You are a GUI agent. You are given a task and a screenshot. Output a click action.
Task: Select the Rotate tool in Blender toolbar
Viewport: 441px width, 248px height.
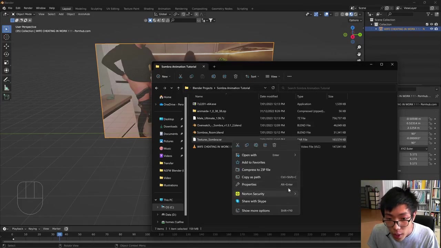pyautogui.click(x=6, y=54)
